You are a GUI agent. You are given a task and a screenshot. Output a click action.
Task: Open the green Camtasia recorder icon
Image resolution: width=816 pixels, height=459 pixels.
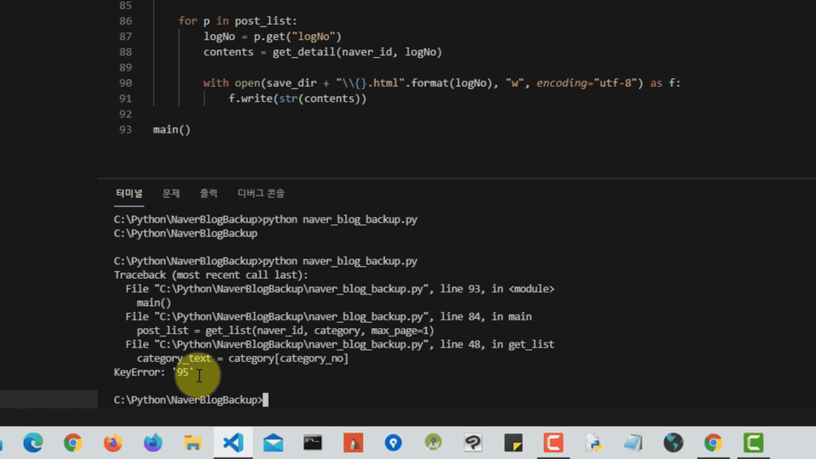pyautogui.click(x=754, y=442)
